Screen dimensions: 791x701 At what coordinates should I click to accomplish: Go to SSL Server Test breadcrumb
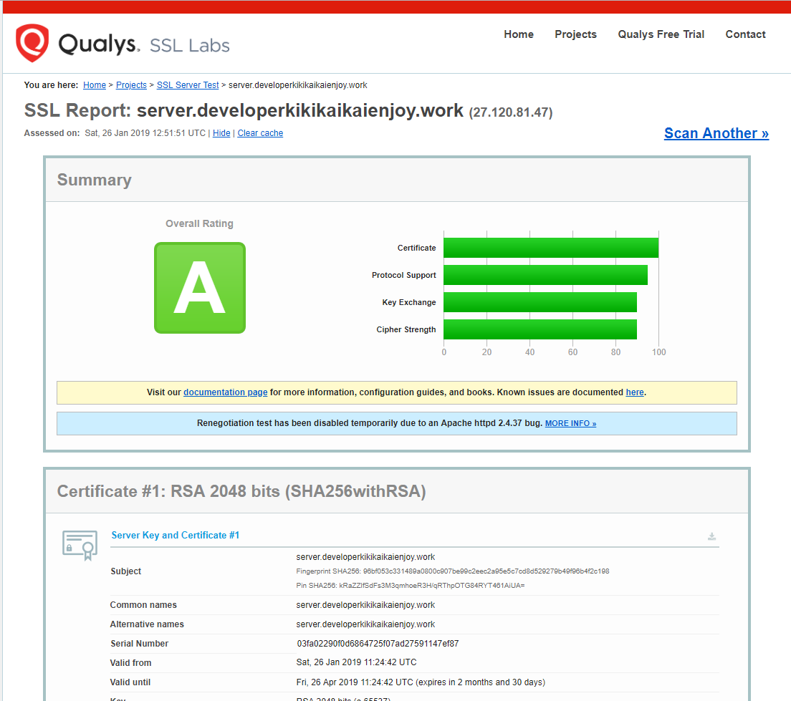(x=188, y=85)
